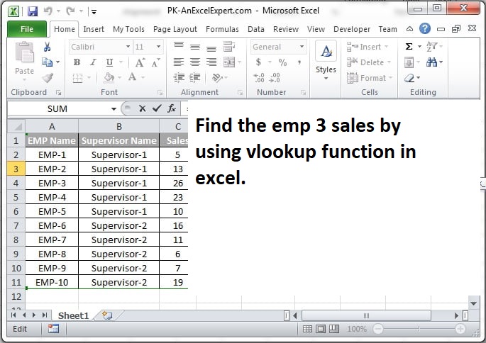
Task: Click the Insert Worksheet tab icon
Action: point(107,315)
